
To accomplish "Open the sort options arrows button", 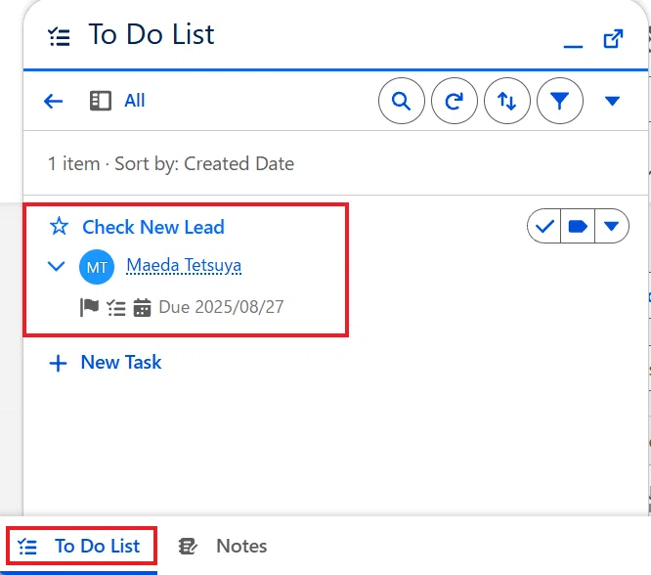I will (x=507, y=101).
